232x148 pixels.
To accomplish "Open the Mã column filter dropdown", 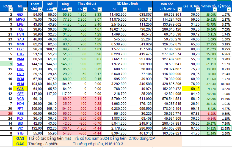I will 25,10.
